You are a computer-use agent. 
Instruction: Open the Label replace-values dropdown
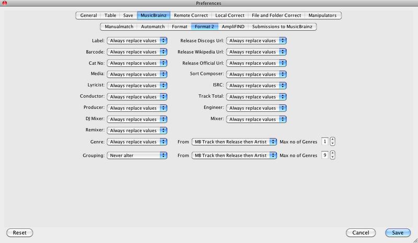click(137, 40)
